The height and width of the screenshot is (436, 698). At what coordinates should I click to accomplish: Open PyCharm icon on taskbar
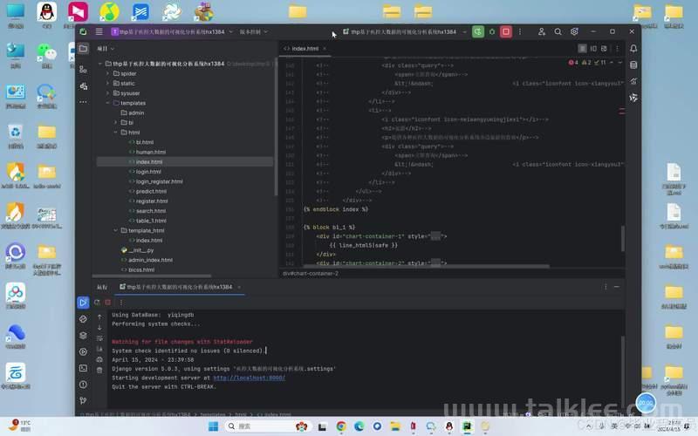pyautogui.click(x=467, y=426)
